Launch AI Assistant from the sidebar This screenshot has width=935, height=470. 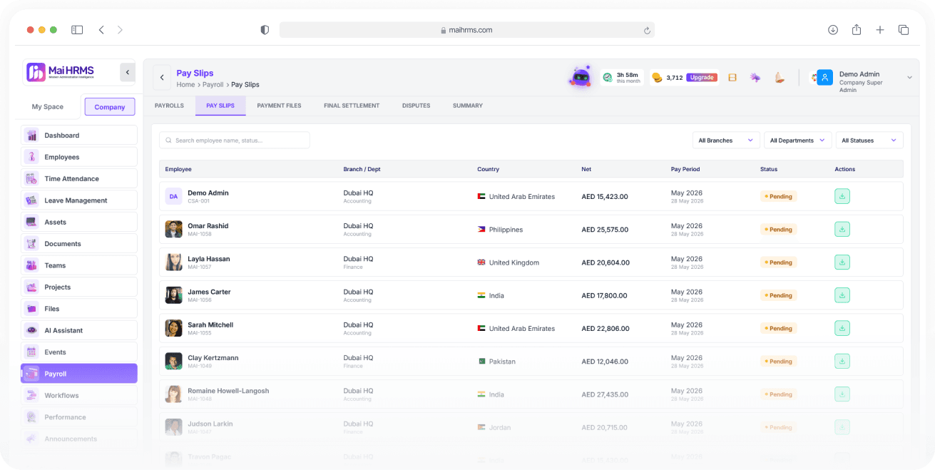(79, 330)
